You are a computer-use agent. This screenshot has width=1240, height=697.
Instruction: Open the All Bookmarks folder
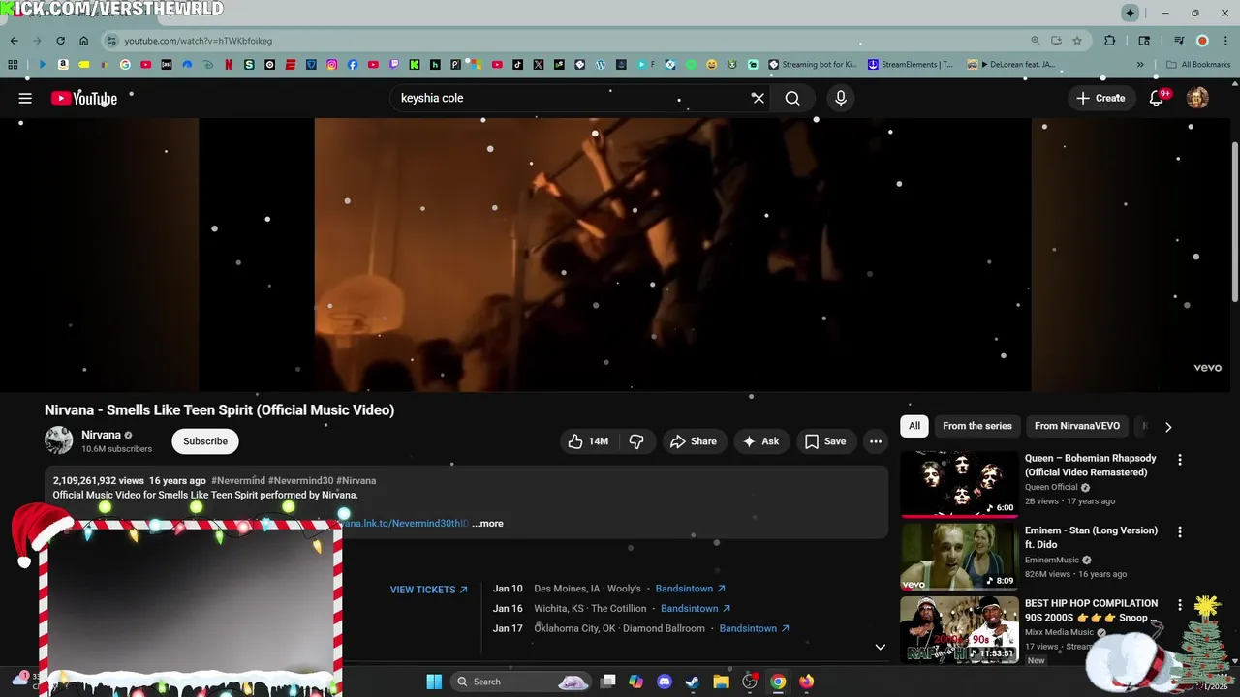pyautogui.click(x=1198, y=65)
